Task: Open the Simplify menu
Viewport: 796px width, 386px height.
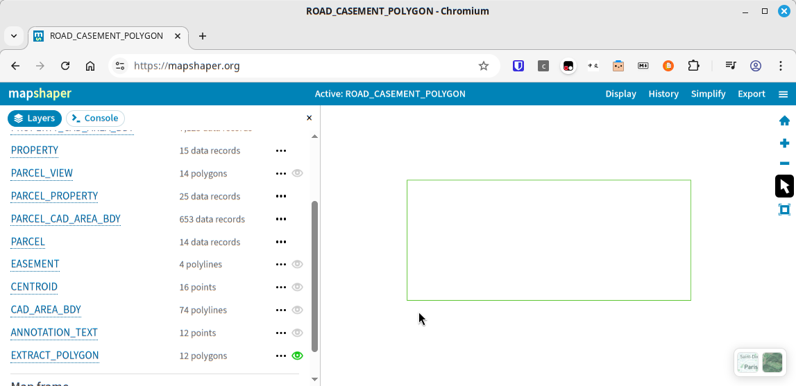Action: click(708, 94)
